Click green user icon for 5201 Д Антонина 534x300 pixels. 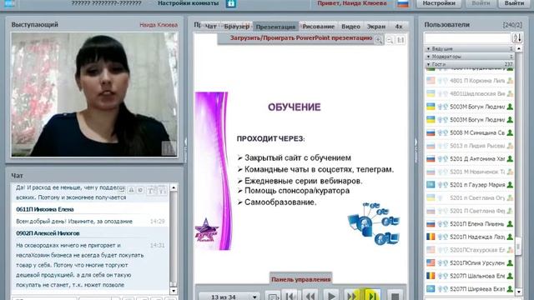click(510, 159)
